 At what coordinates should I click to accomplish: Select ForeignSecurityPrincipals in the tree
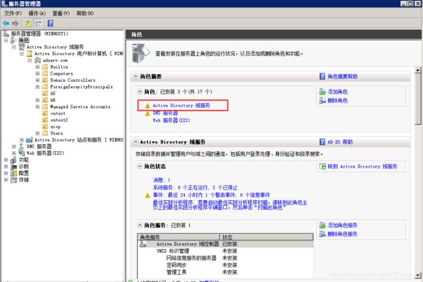tap(81, 86)
